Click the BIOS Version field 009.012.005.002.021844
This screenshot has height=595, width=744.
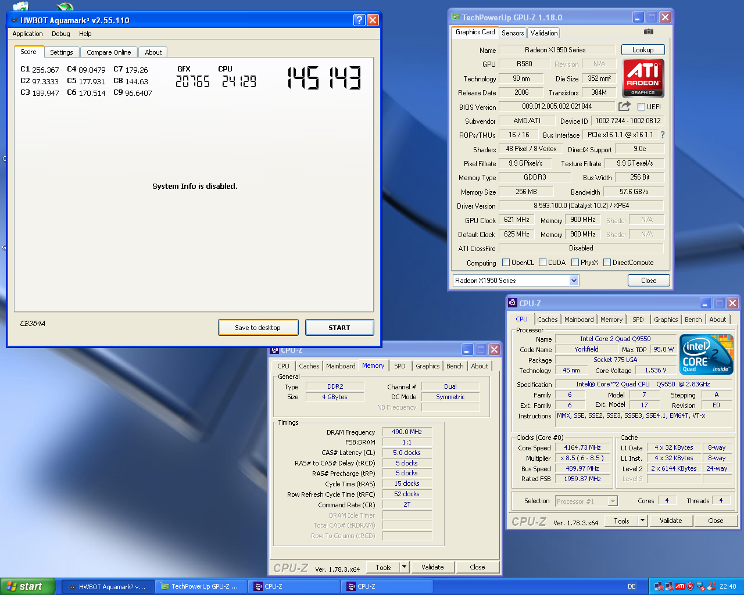click(557, 106)
